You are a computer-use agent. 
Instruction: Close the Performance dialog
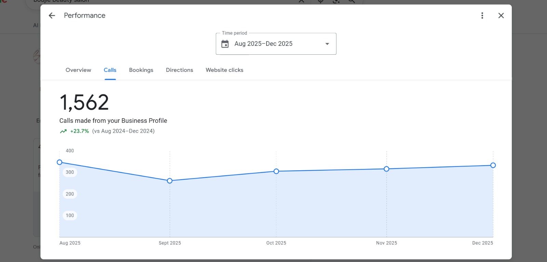[x=501, y=15]
